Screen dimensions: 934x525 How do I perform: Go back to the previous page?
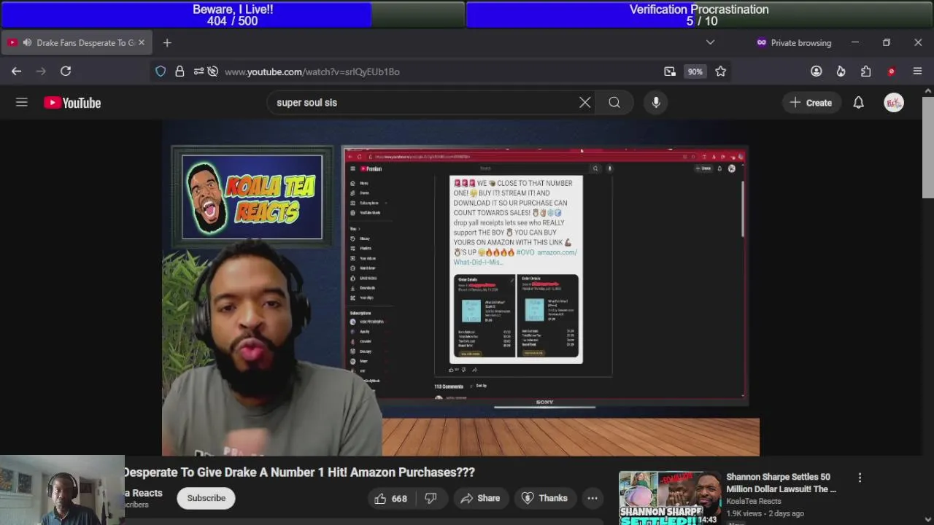[x=16, y=71]
